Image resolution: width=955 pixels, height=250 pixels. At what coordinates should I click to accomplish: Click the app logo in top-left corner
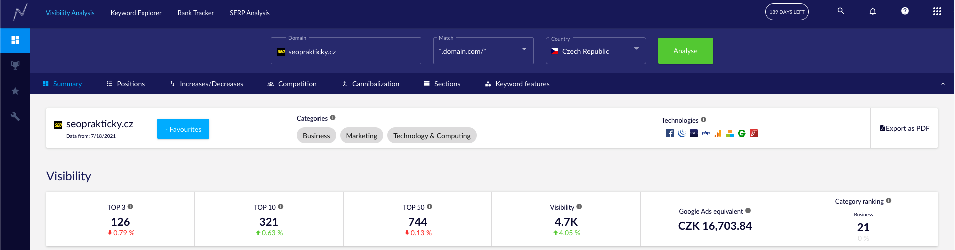click(20, 12)
